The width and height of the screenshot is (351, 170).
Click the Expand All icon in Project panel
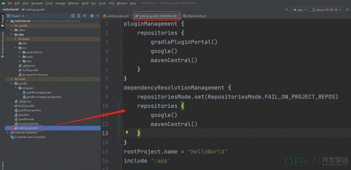[79, 16]
